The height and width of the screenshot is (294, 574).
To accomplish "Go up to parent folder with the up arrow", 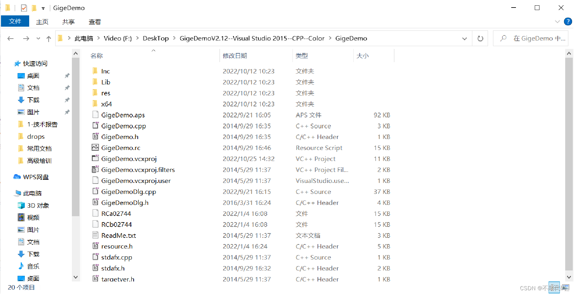I will point(49,38).
